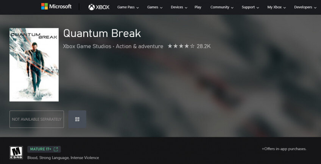Open the Devices dropdown menu
The width and height of the screenshot is (321, 164).
179,7
